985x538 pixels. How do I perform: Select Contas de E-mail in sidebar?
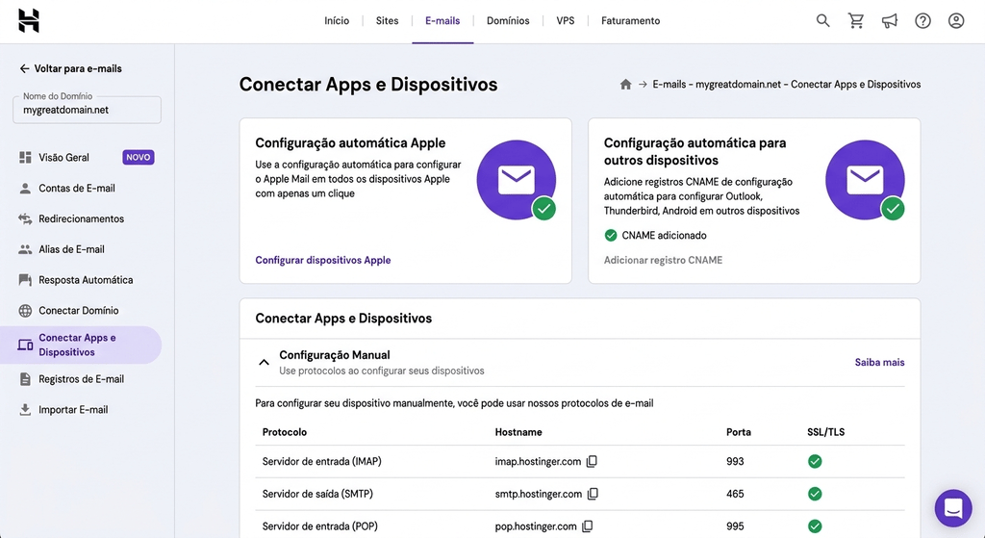77,188
